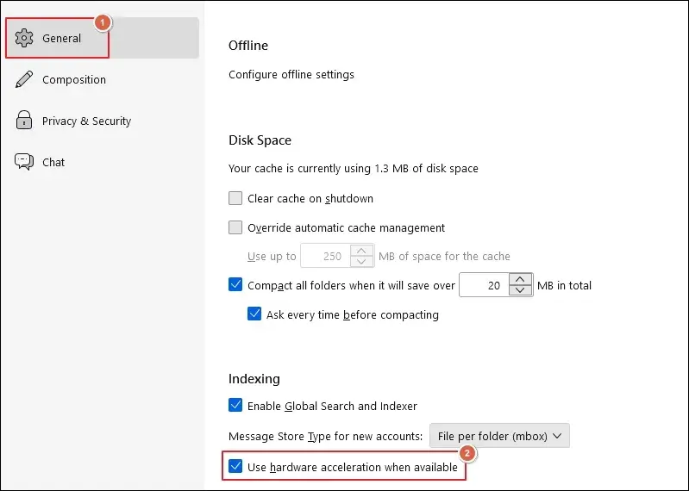Click cache size up arrow
The height and width of the screenshot is (491, 689).
point(361,251)
